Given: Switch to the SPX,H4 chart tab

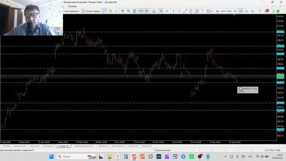Looking at the screenshot, I should [6, 146].
